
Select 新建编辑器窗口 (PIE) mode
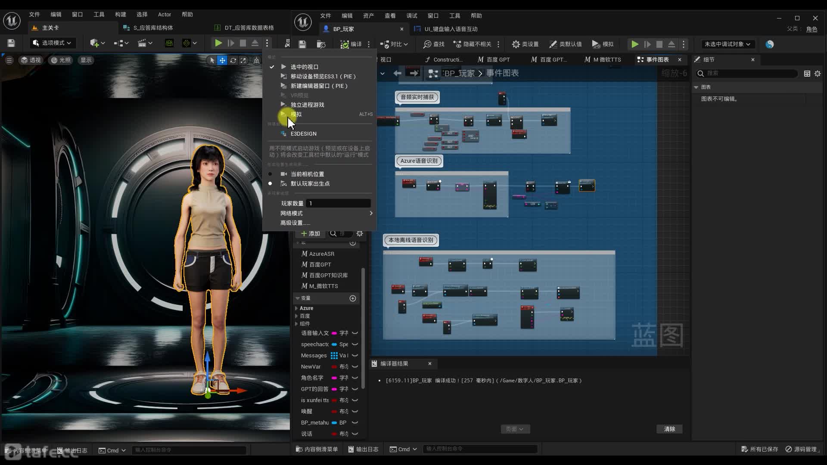pyautogui.click(x=320, y=86)
